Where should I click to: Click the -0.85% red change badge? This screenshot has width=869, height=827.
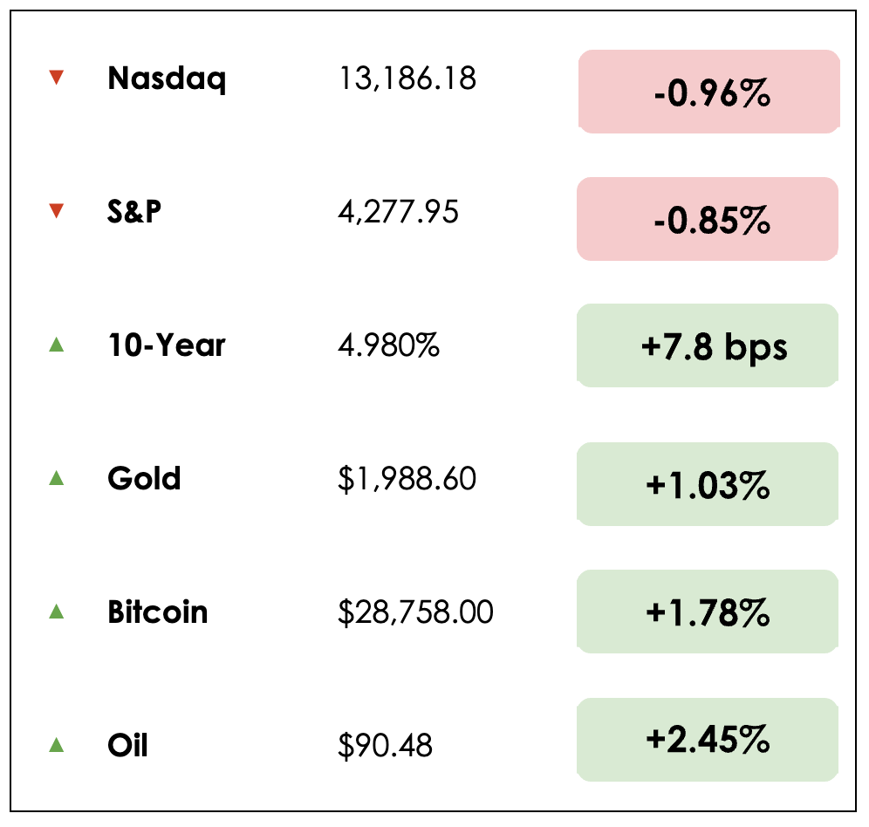[708, 219]
